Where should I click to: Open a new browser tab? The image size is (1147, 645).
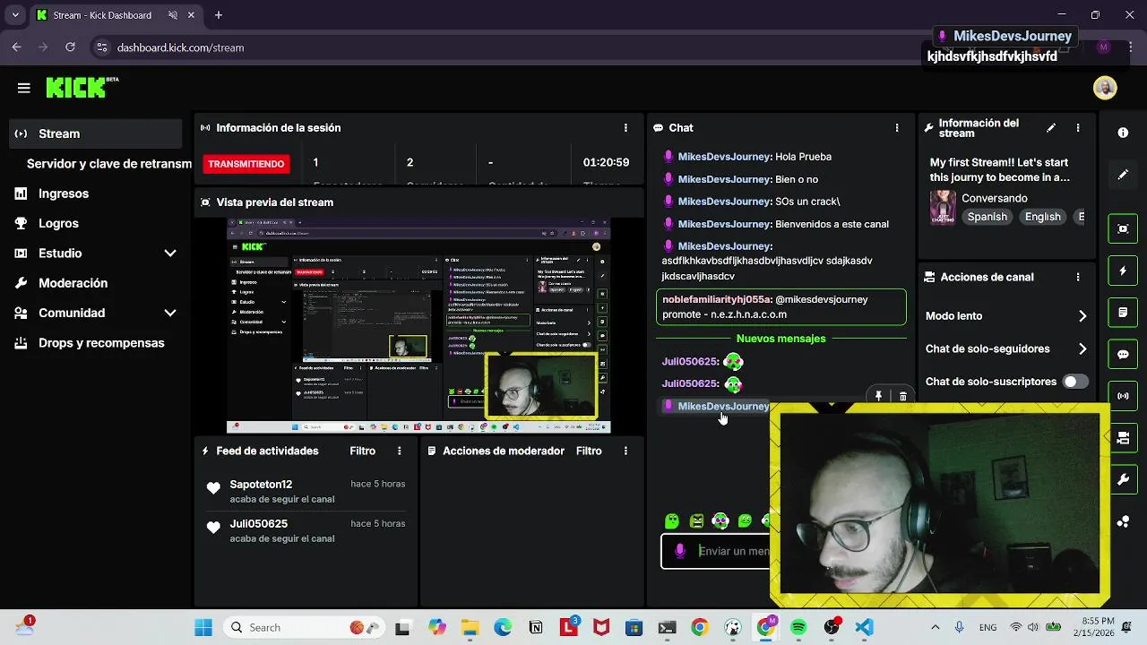coord(218,15)
